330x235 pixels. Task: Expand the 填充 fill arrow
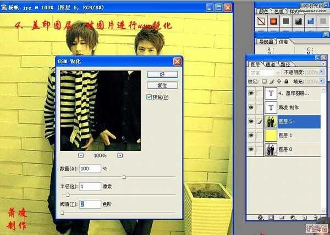point(323,81)
